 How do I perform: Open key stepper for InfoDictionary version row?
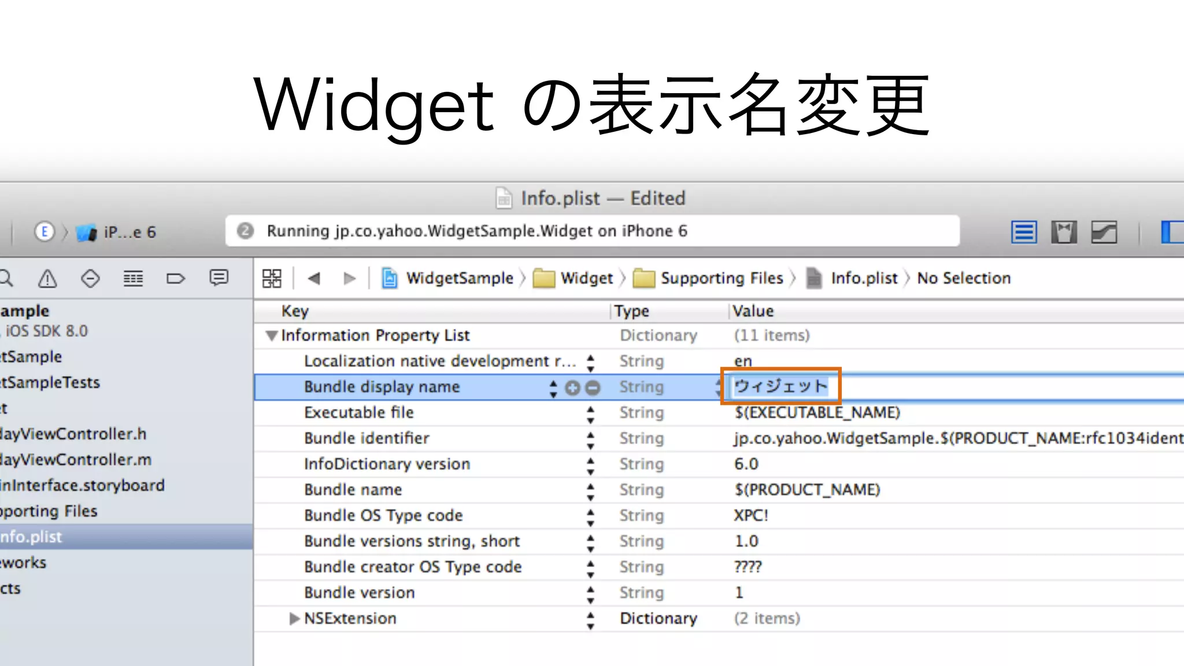pyautogui.click(x=590, y=465)
